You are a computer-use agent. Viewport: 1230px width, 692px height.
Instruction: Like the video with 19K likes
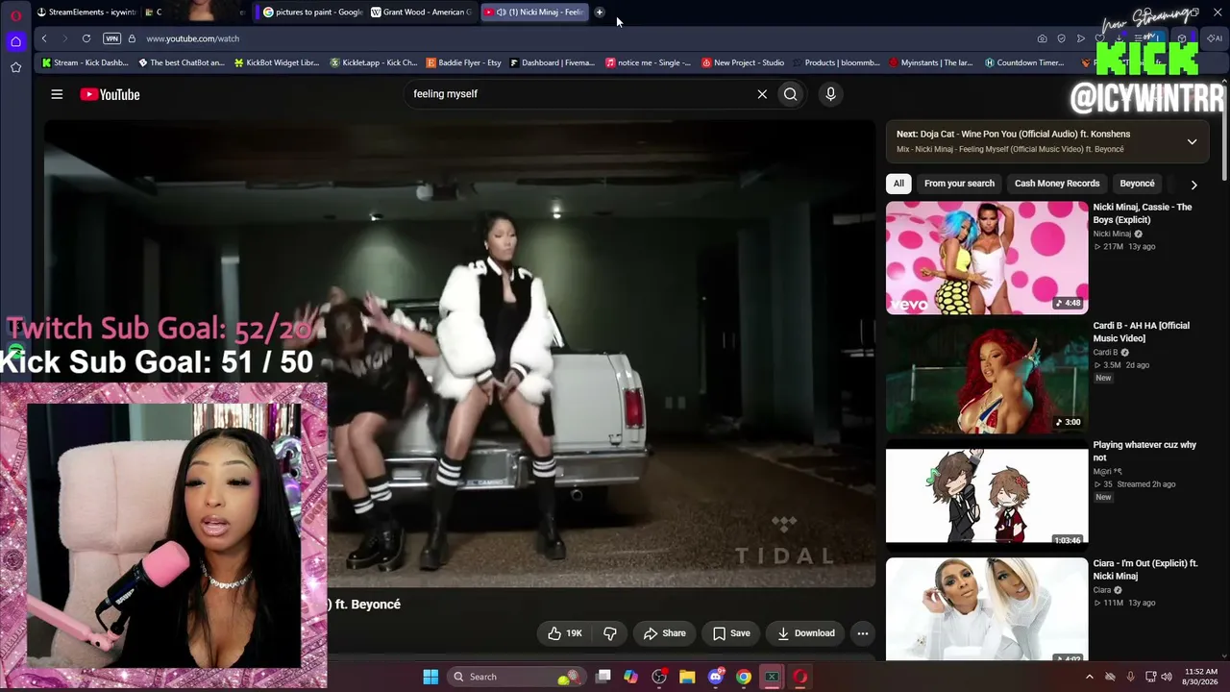[564, 633]
